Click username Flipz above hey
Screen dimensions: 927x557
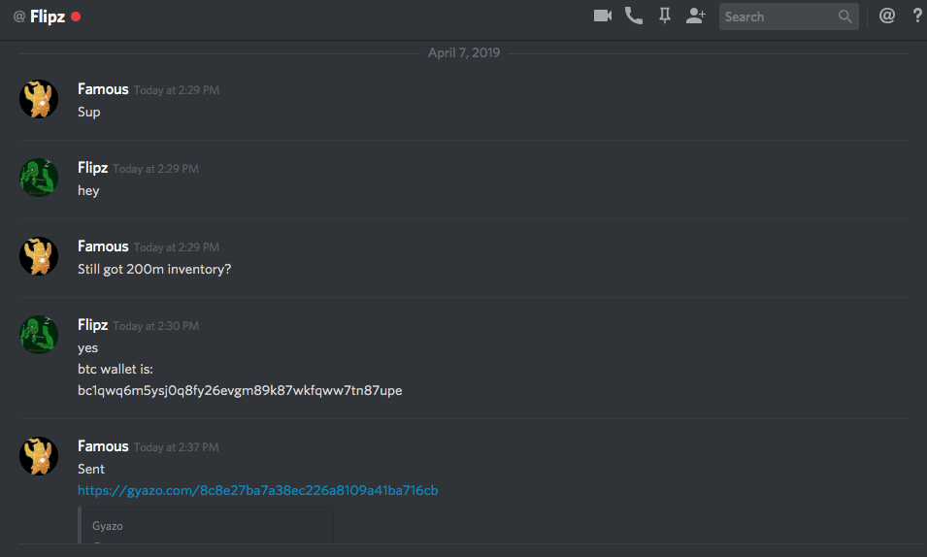pyautogui.click(x=93, y=168)
